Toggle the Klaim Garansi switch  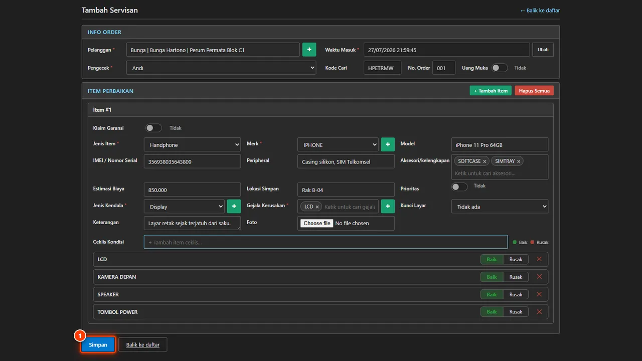tap(153, 128)
